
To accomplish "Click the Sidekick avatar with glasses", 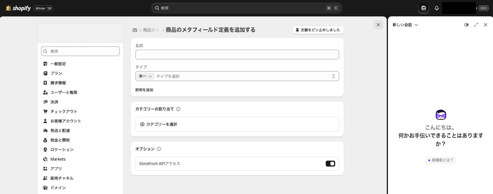I will 441,115.
